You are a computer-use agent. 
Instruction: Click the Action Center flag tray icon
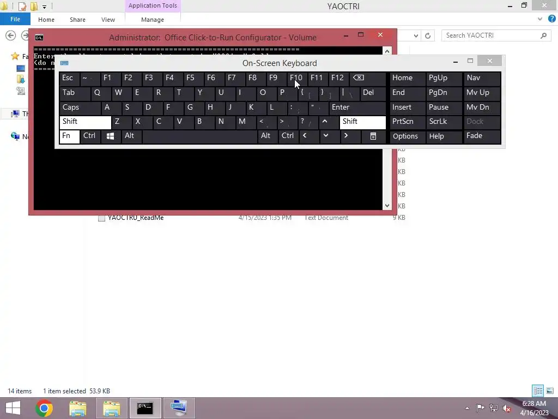481,408
